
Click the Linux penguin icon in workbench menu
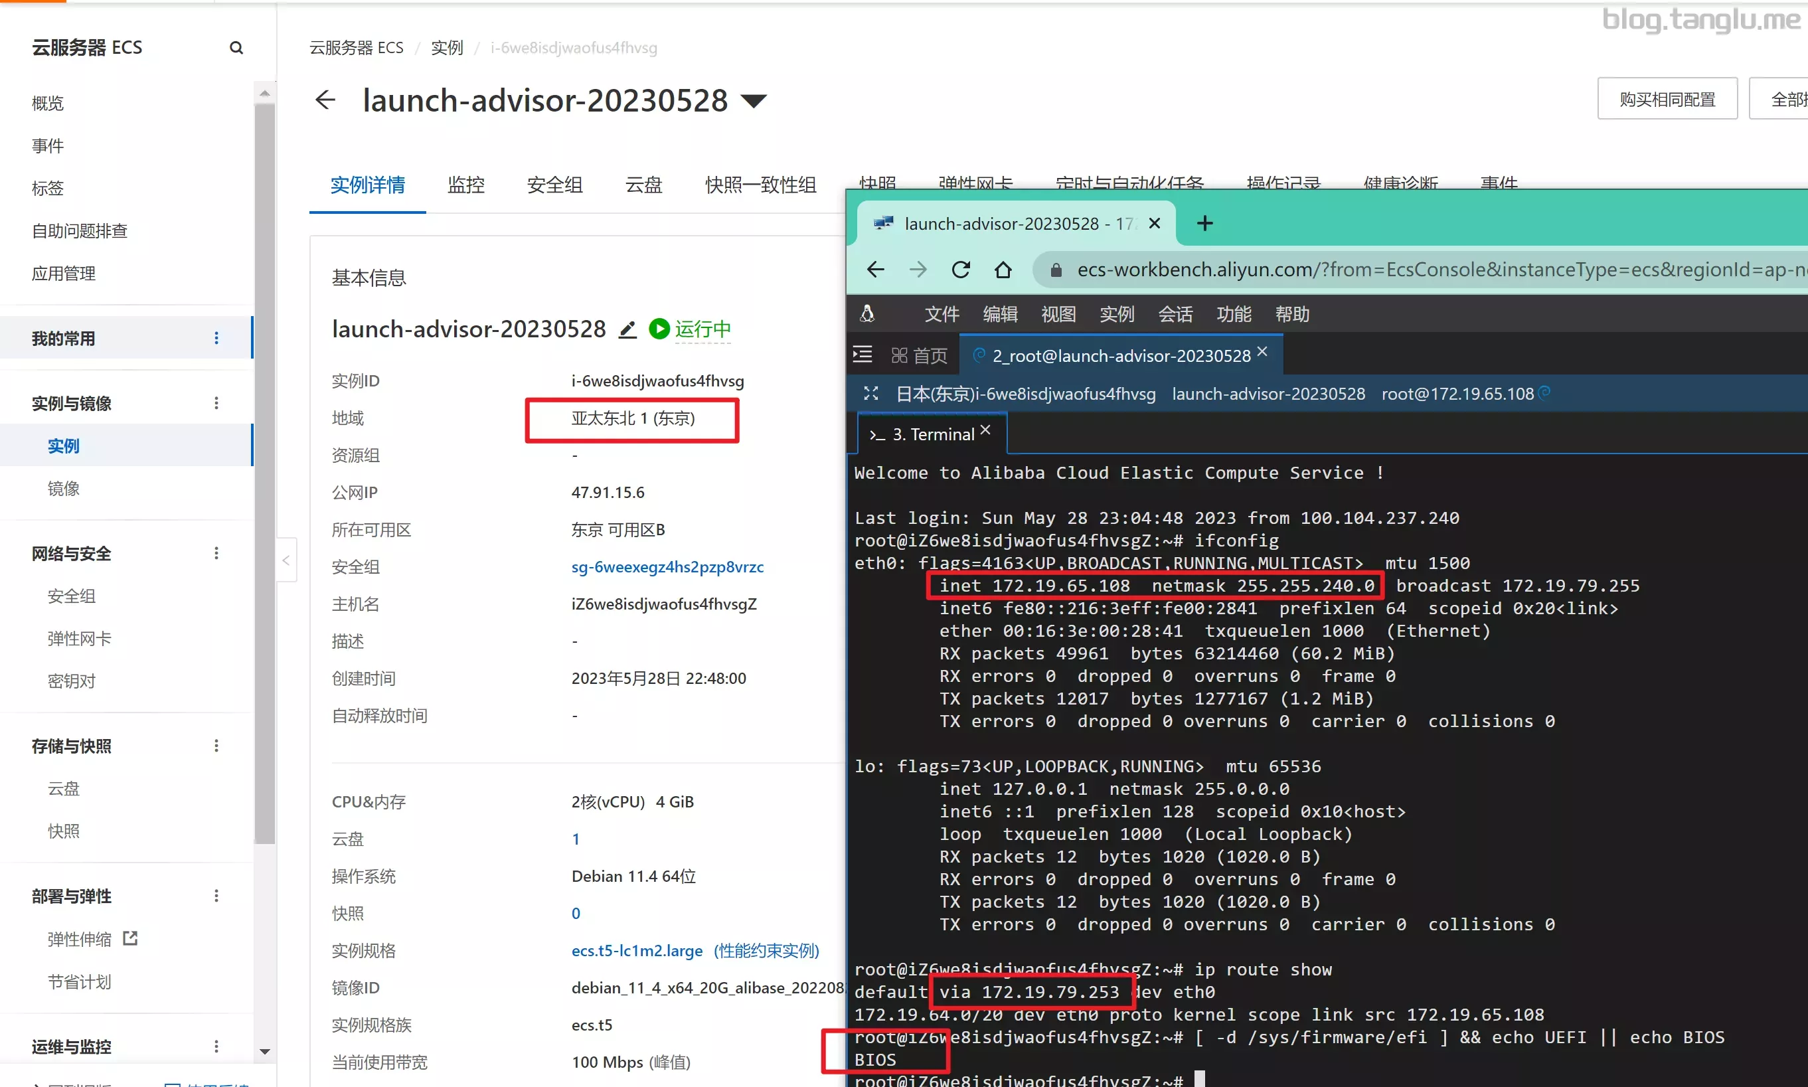(x=867, y=314)
